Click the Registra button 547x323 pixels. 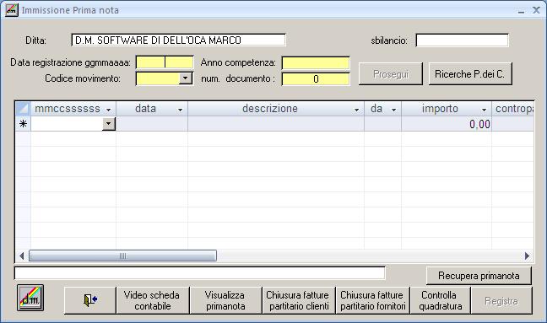(501, 300)
